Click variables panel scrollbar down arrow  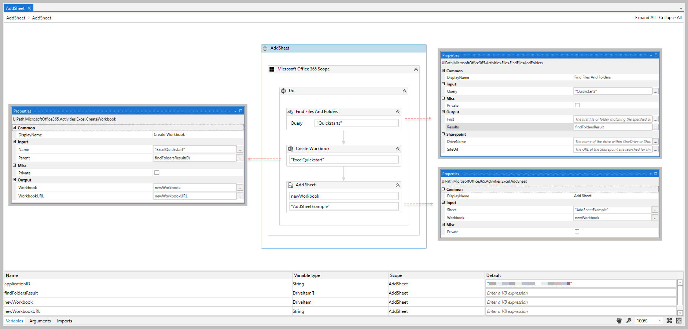coord(680,313)
